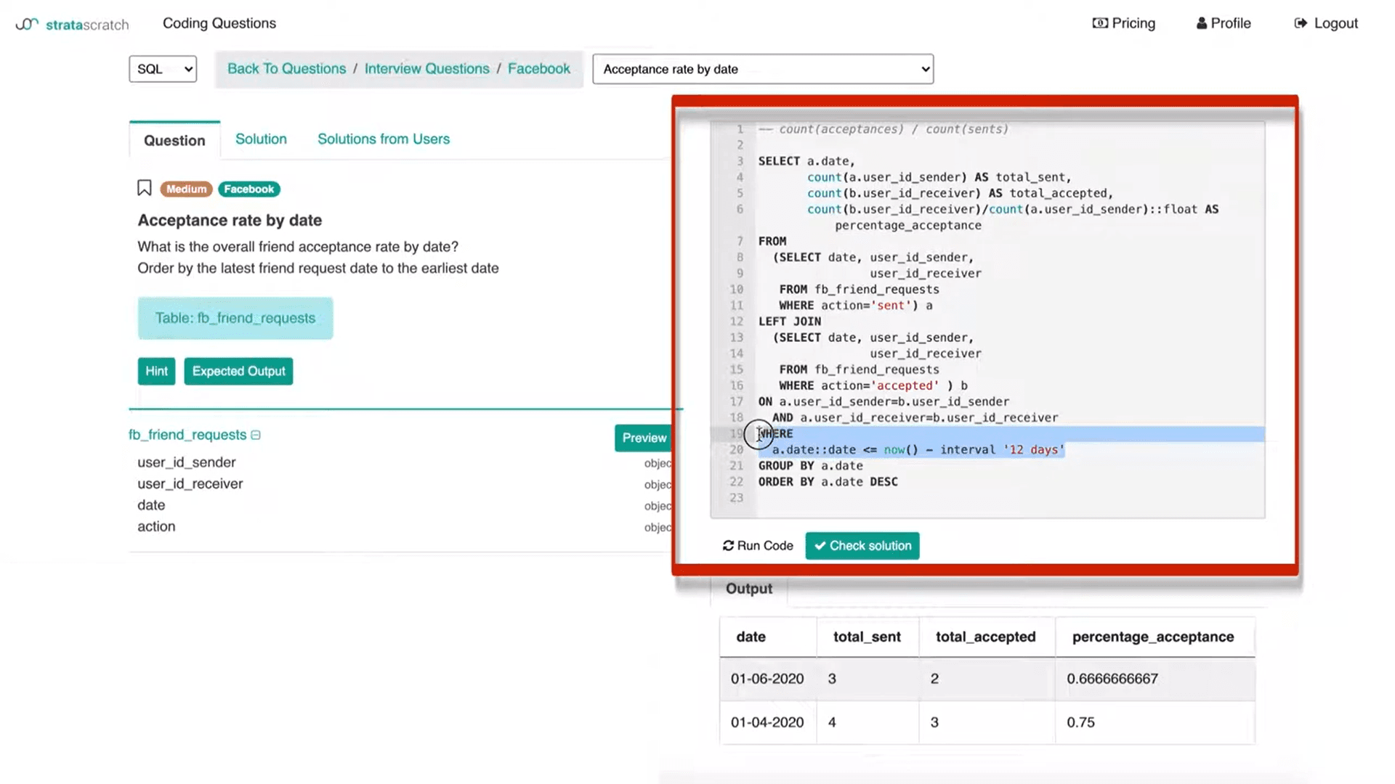
Task: Switch to the Solution tab
Action: coord(261,139)
